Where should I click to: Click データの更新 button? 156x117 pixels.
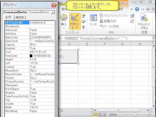pyautogui.click(x=110, y=26)
